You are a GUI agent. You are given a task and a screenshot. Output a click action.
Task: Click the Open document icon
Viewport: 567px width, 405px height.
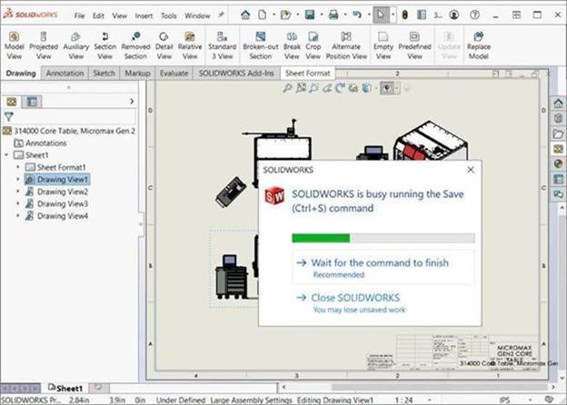[285, 15]
